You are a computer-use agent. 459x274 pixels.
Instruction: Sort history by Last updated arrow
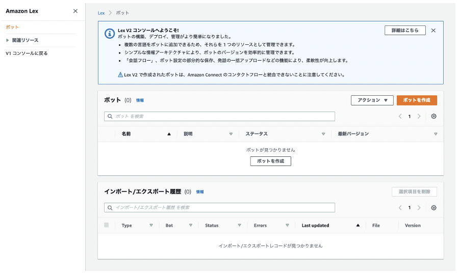(x=358, y=226)
